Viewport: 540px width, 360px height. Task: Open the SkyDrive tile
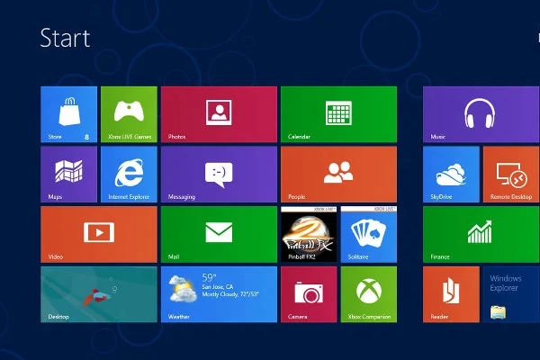click(x=451, y=175)
